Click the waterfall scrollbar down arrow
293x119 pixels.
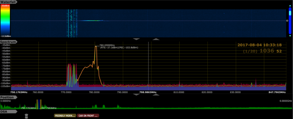[290, 36]
